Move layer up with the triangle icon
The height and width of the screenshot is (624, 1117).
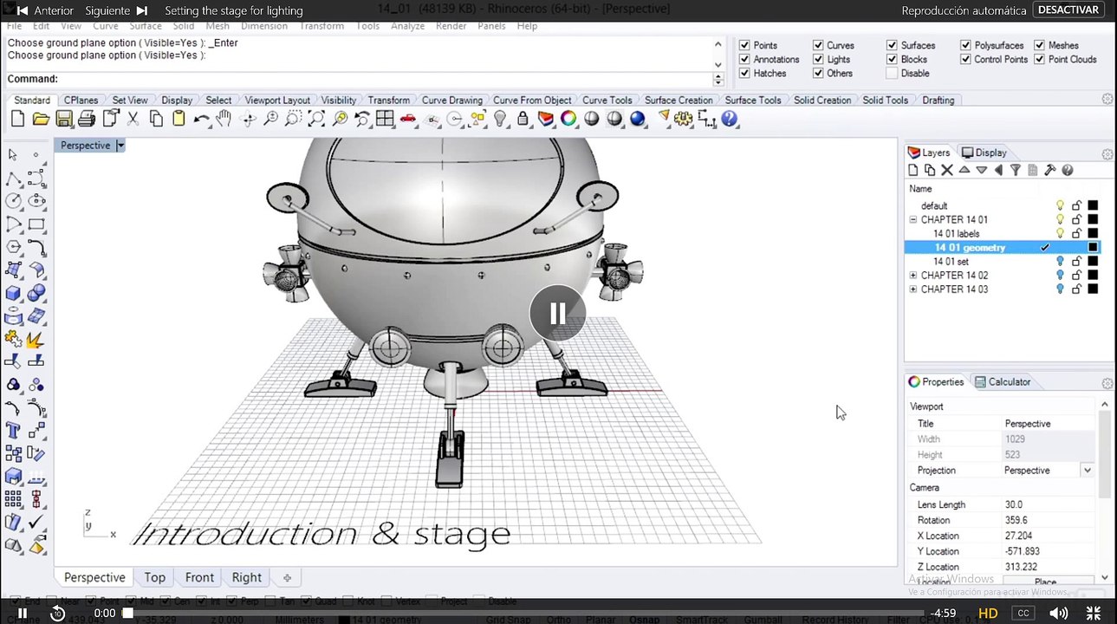(964, 171)
